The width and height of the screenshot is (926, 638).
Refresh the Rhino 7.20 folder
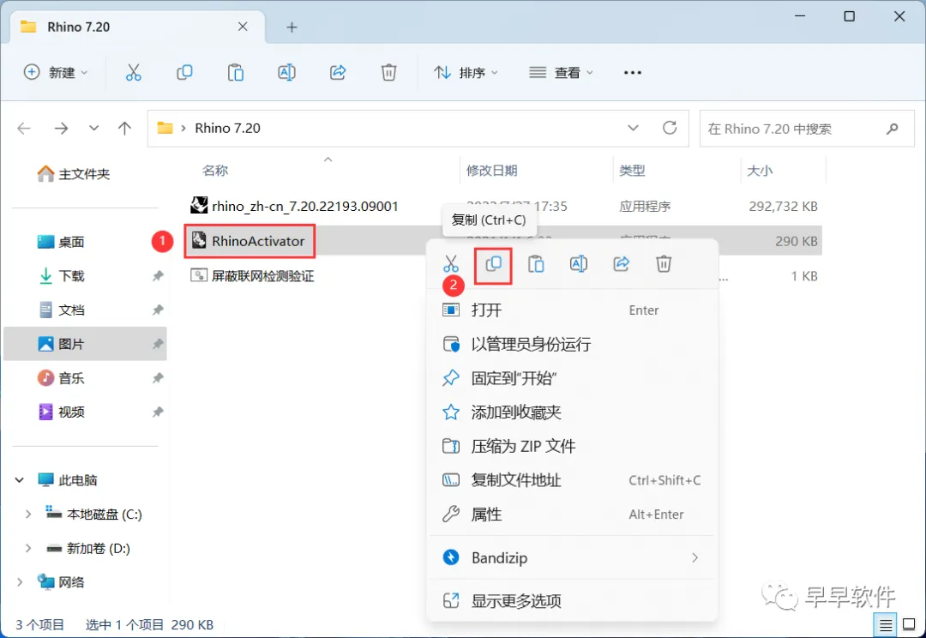[669, 128]
